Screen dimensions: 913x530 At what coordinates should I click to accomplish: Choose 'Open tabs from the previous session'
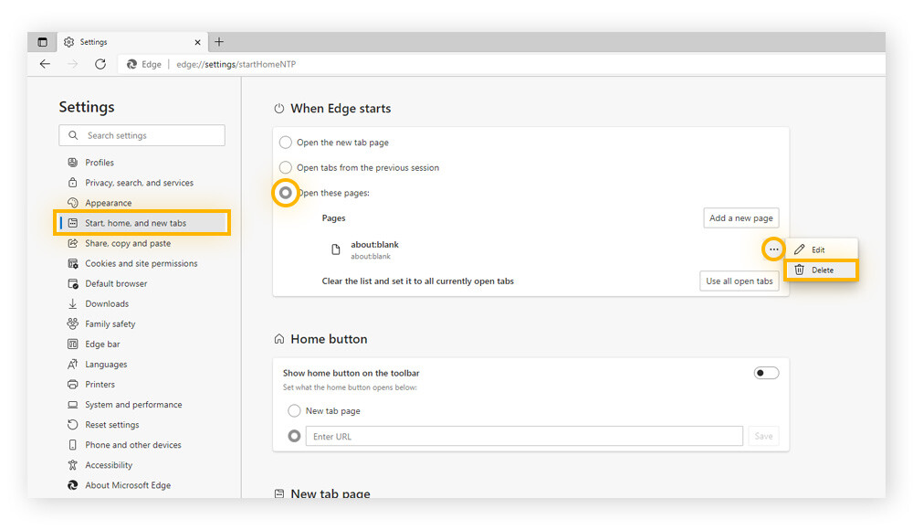coord(286,168)
